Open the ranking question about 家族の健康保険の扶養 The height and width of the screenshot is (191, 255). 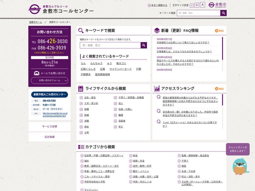(x=190, y=101)
